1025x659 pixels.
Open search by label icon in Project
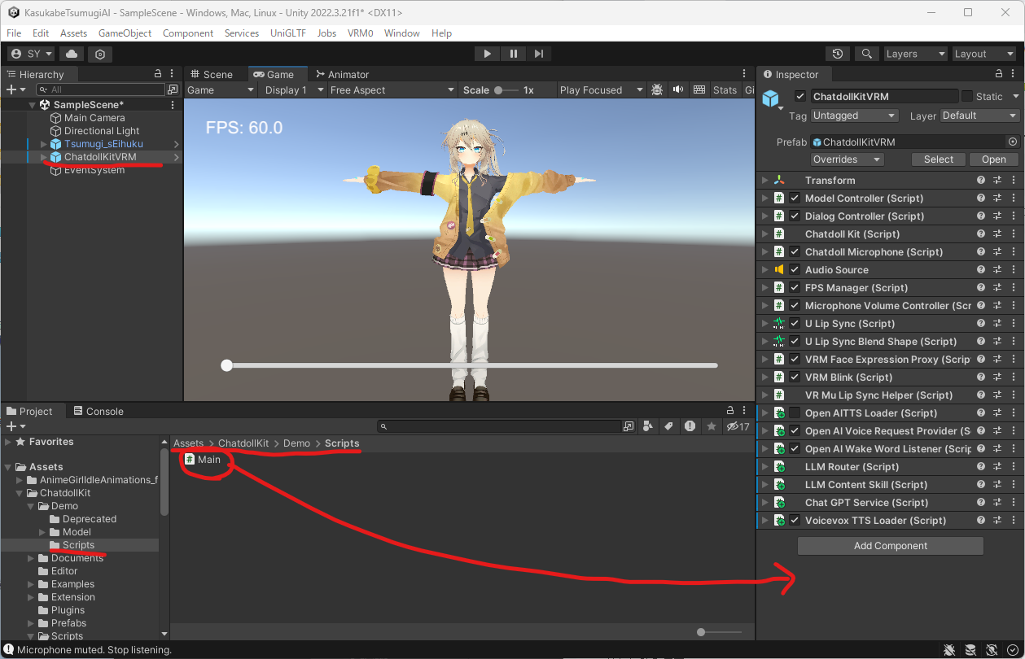(668, 426)
